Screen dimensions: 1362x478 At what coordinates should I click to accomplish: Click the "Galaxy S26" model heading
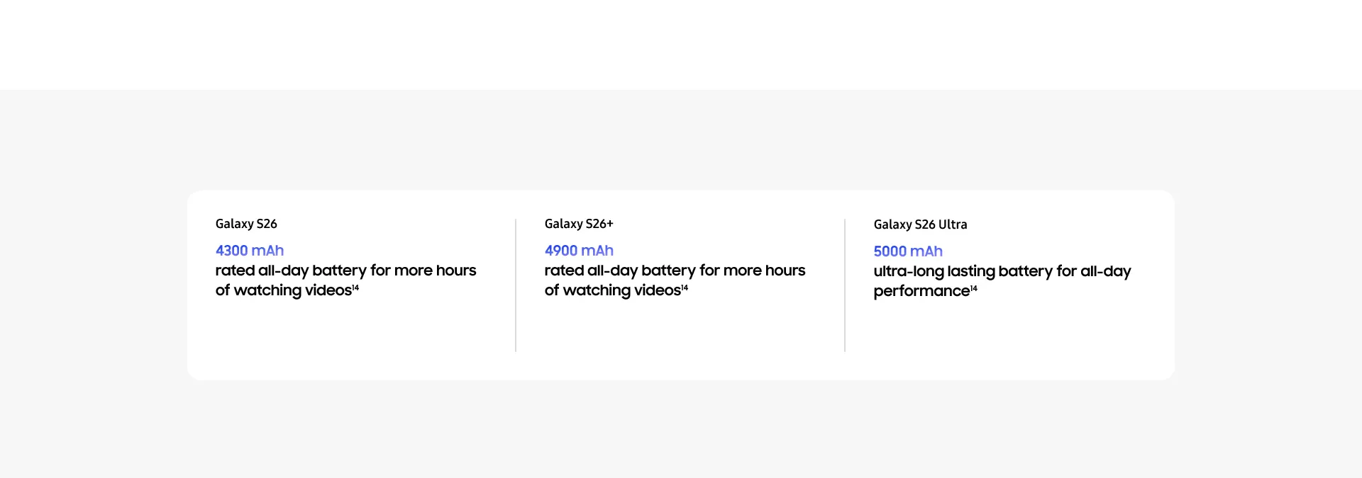[246, 224]
